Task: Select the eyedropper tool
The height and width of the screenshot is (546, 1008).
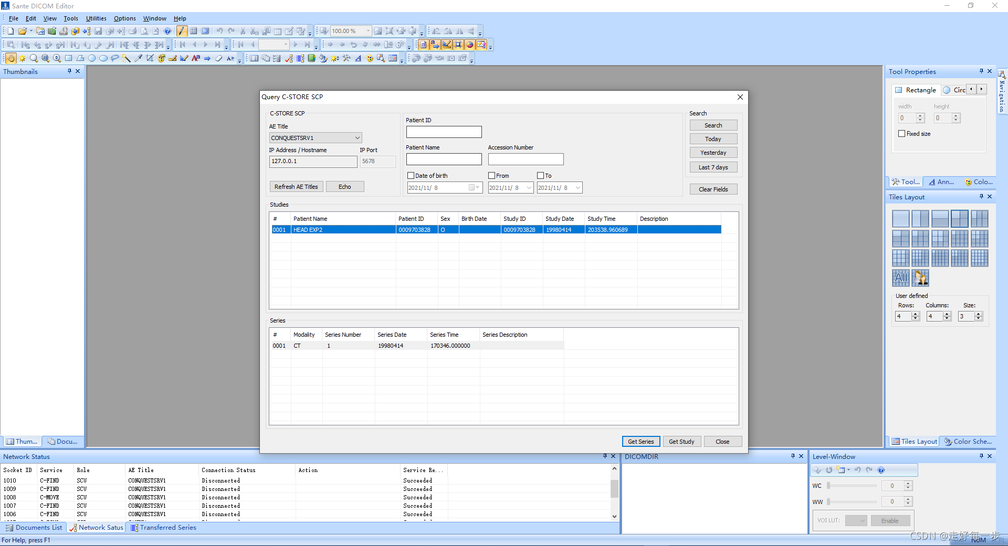Action: point(138,58)
